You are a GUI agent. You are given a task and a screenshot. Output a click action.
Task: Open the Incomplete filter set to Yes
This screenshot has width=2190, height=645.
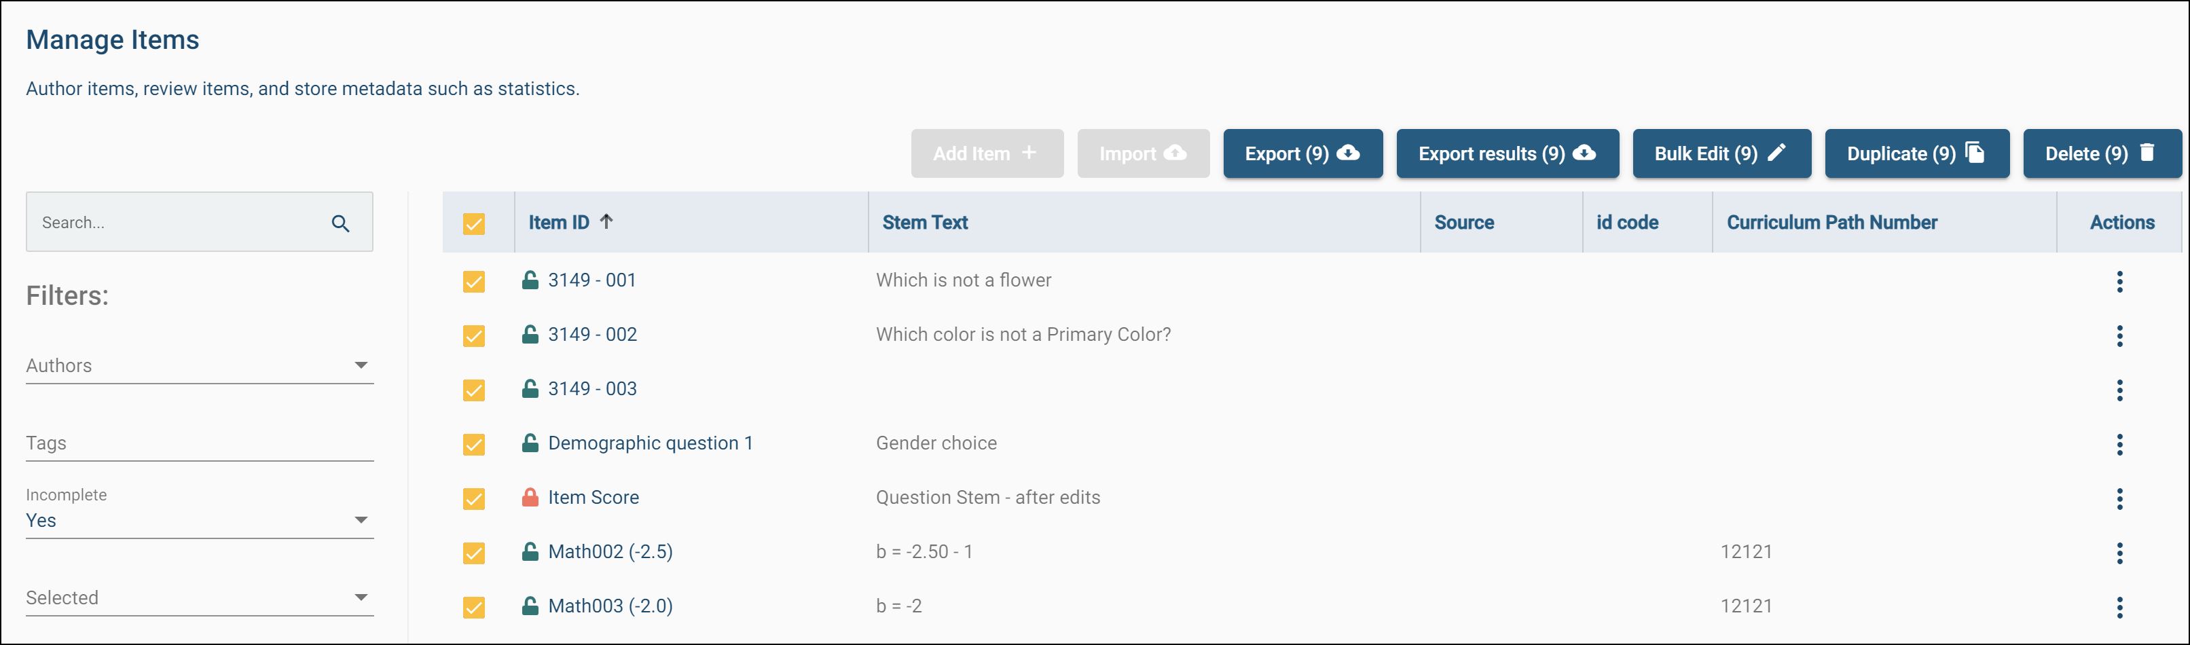[200, 511]
